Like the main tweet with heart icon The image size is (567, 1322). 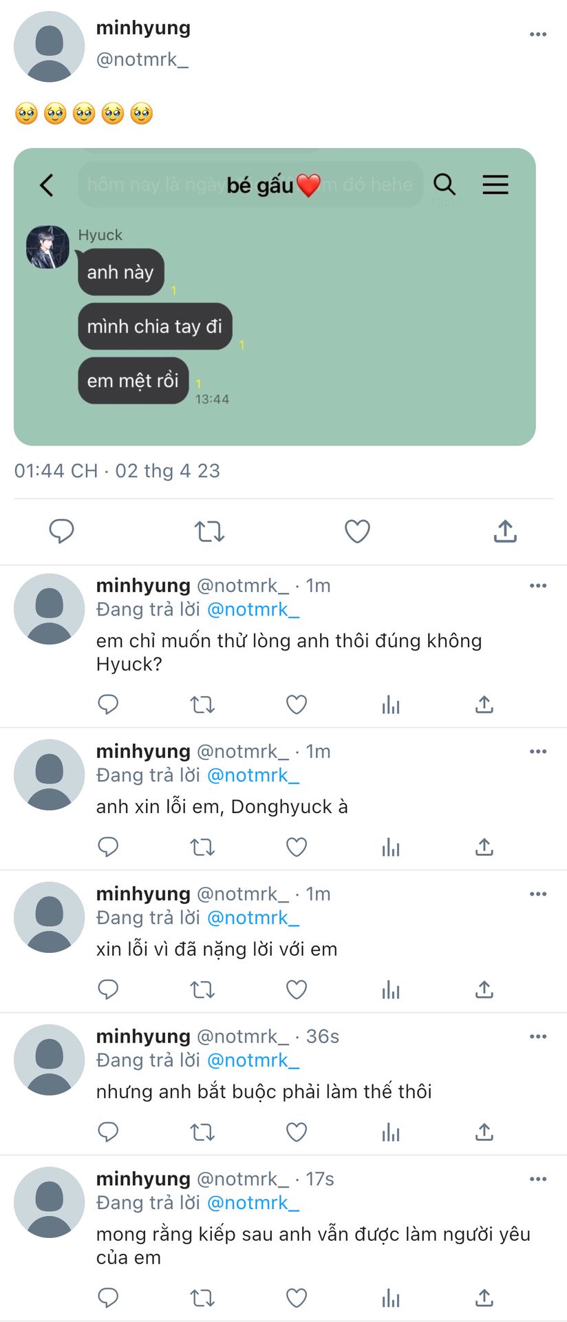pyautogui.click(x=357, y=532)
